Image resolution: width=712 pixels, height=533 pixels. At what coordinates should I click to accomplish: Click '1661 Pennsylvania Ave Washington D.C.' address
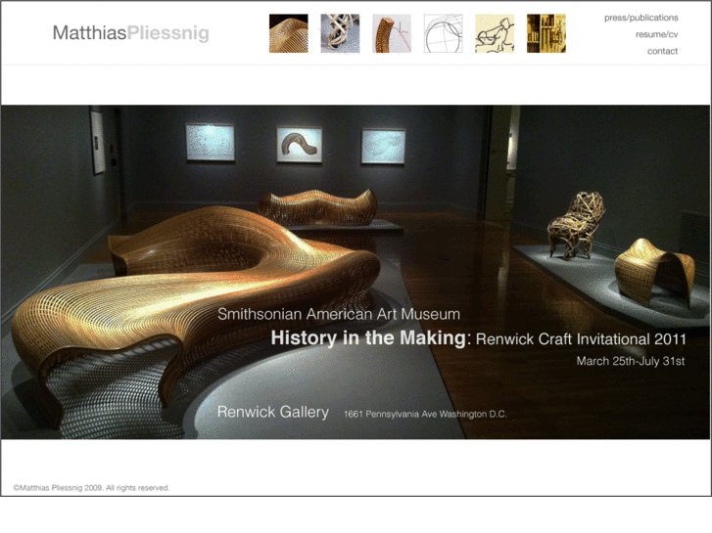click(425, 414)
